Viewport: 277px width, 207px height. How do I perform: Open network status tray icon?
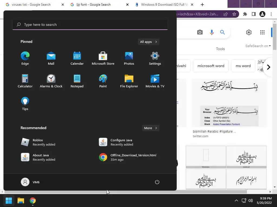coord(244,201)
